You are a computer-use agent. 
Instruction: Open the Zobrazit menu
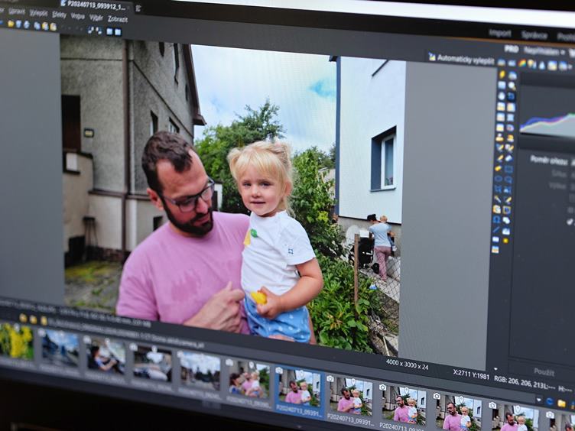pos(117,19)
